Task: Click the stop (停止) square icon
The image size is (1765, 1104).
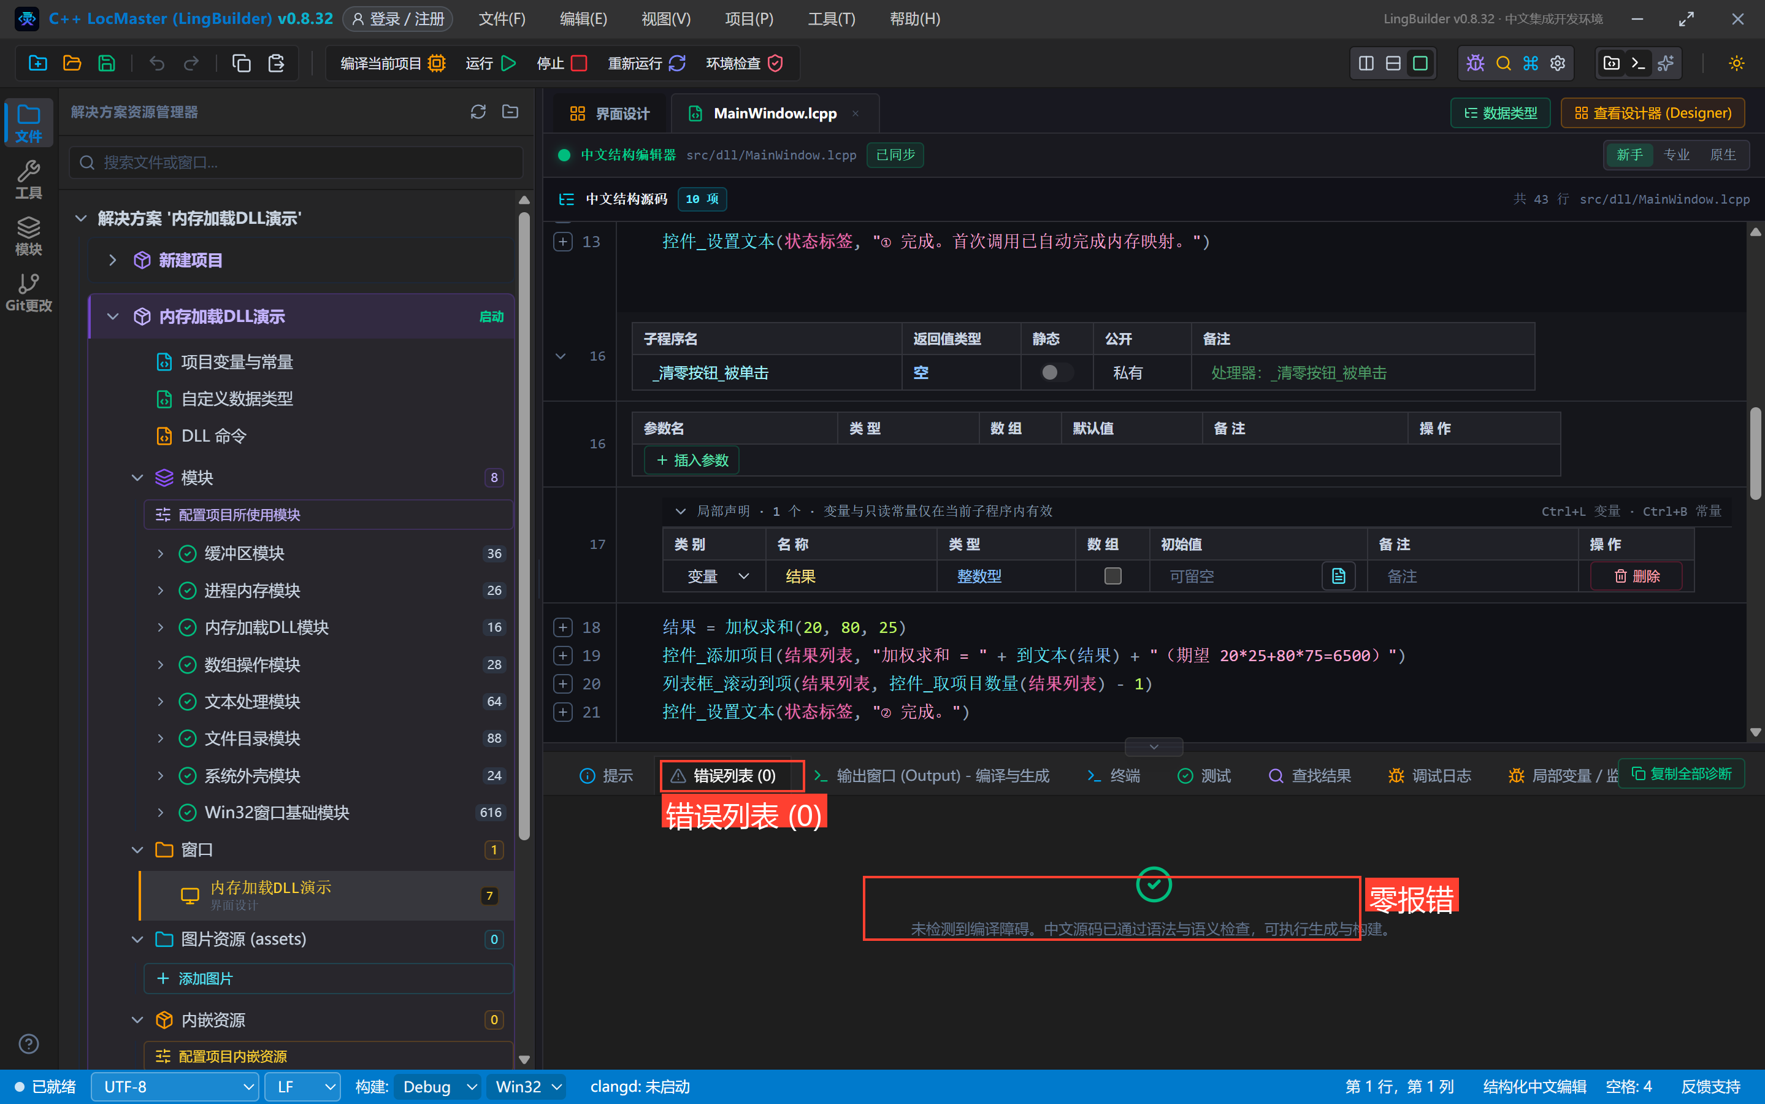Action: (x=579, y=64)
